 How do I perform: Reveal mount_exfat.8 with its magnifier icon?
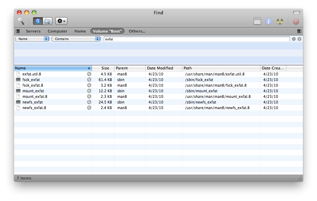click(89, 97)
